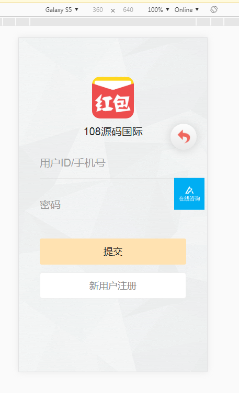Click the Online label in device toolbar

pyautogui.click(x=184, y=10)
